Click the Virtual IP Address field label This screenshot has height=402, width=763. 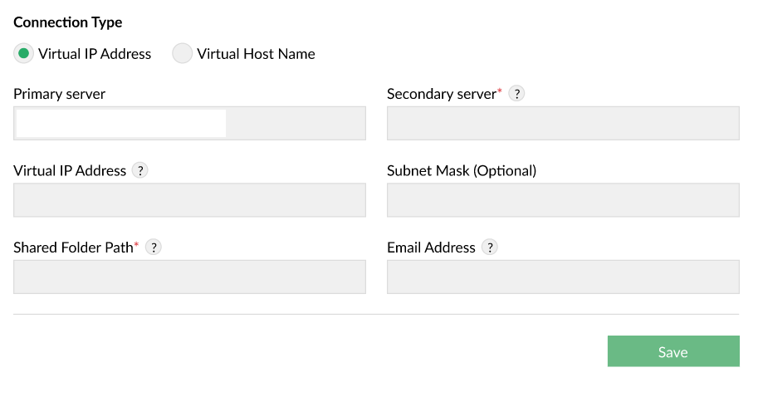click(70, 170)
